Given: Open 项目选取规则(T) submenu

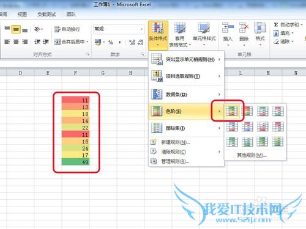Looking at the screenshot, I should pyautogui.click(x=187, y=76).
